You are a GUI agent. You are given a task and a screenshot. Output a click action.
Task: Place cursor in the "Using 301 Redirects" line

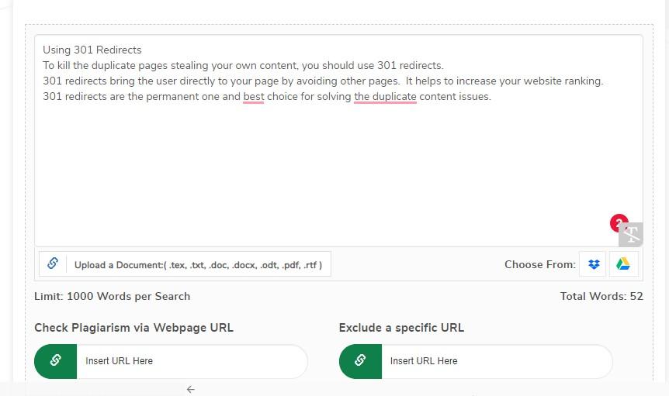pos(92,50)
